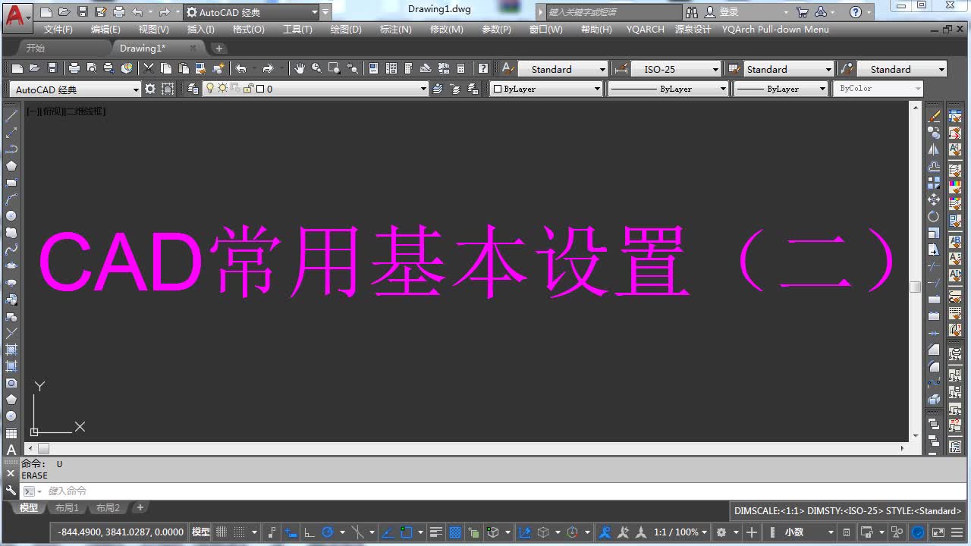Select the Erase tool
The image size is (971, 546).
click(934, 116)
